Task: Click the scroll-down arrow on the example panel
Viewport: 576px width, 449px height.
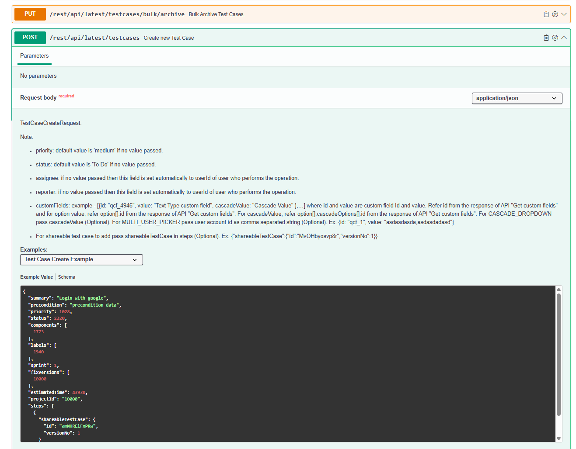Action: tap(559, 438)
